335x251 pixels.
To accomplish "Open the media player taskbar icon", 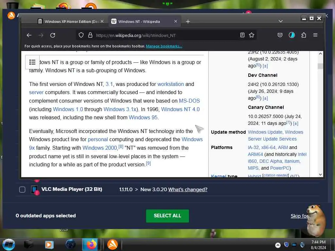I will [49, 244].
